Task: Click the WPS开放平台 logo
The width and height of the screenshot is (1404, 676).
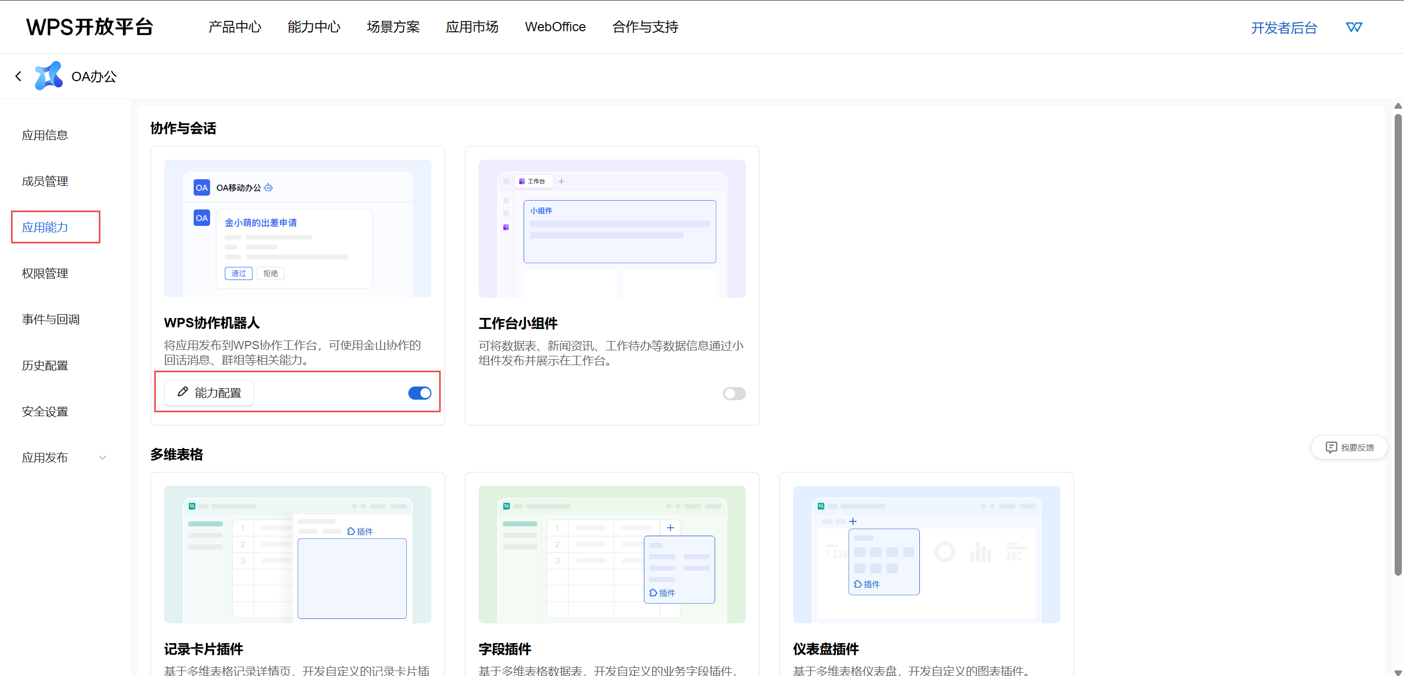Action: pos(89,27)
